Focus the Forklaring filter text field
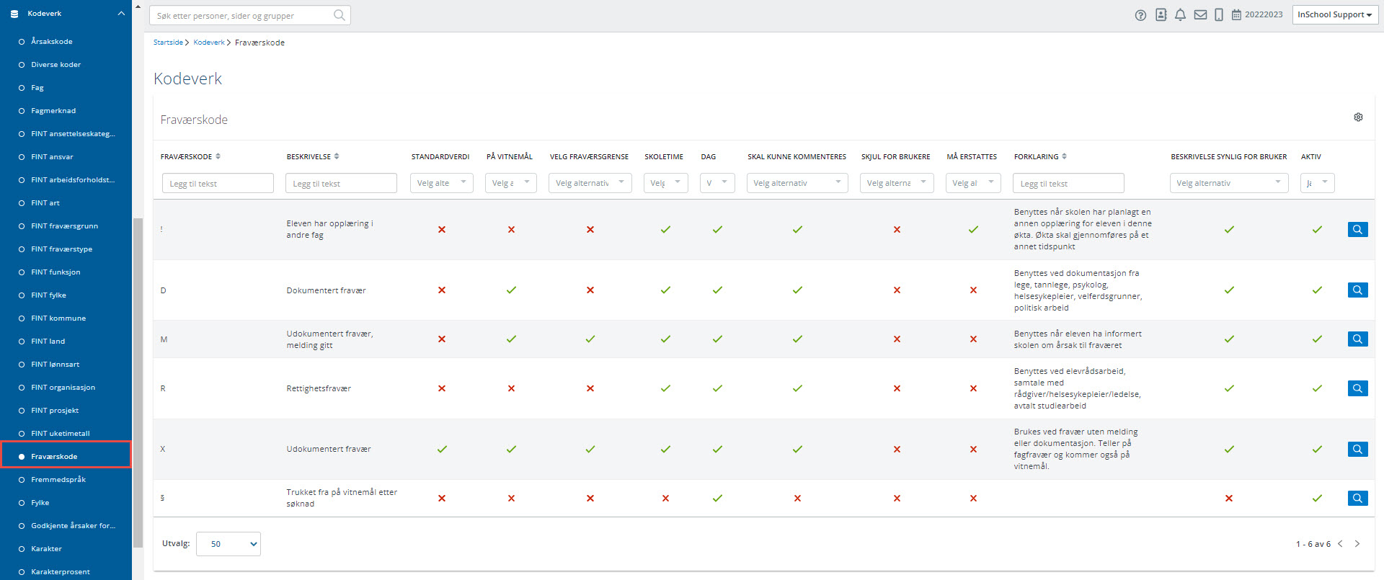 pyautogui.click(x=1068, y=183)
